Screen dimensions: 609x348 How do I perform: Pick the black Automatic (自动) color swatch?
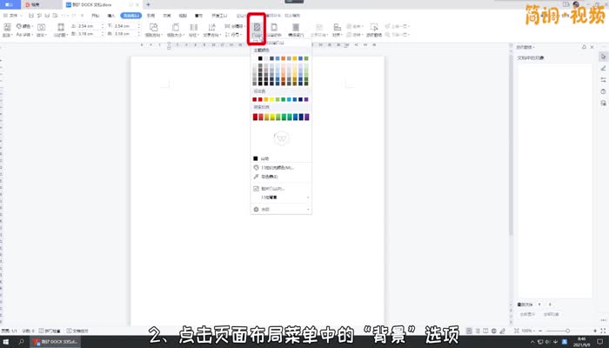[x=256, y=158]
